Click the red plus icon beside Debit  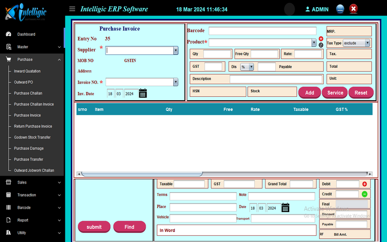364,184
